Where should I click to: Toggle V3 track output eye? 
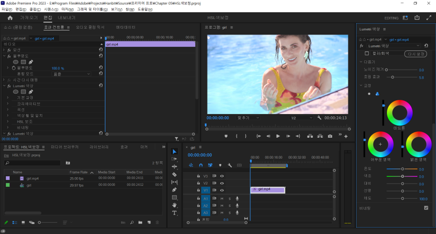click(222, 176)
